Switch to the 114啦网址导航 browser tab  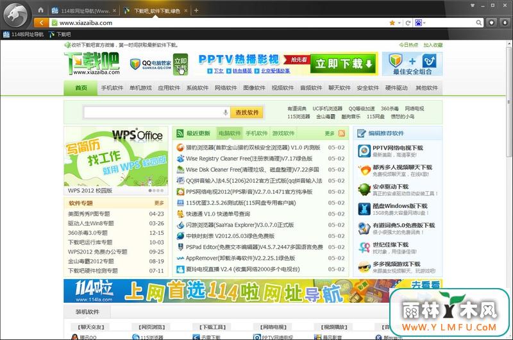pos(84,11)
